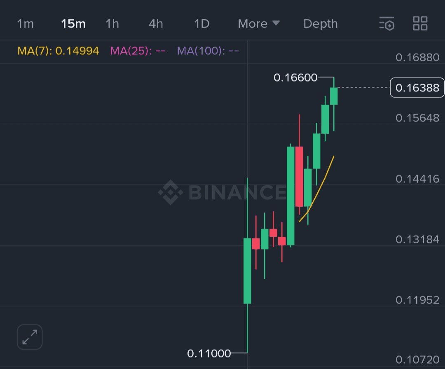Choose the 1D timeframe tab

pyautogui.click(x=202, y=24)
